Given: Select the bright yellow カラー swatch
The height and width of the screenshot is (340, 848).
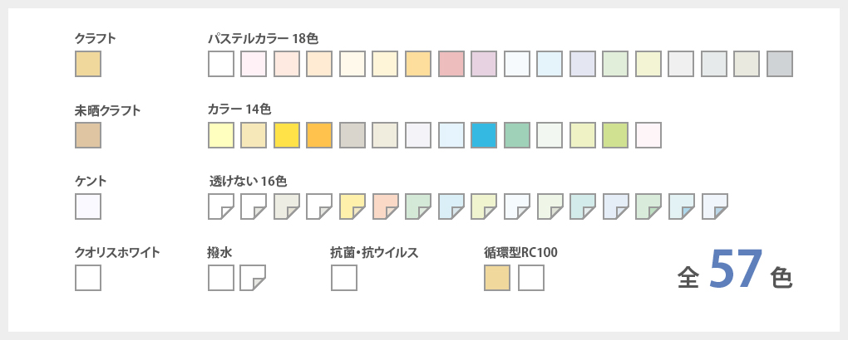Looking at the screenshot, I should tap(287, 135).
